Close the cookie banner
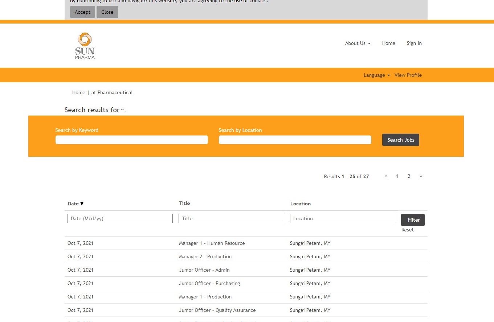The width and height of the screenshot is (494, 322). [x=107, y=12]
